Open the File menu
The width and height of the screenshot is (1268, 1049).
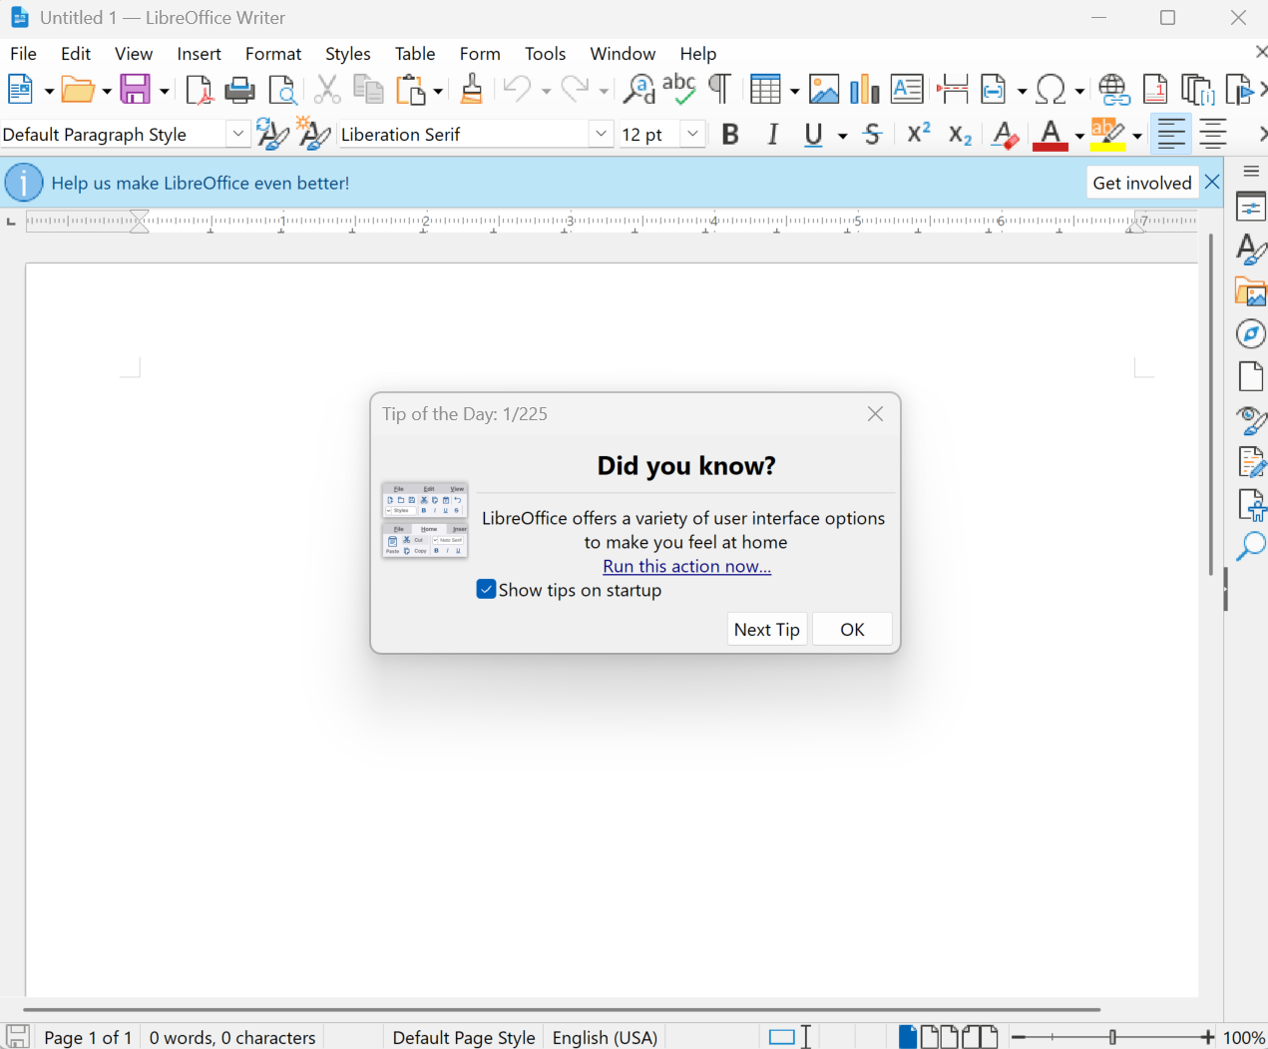23,54
